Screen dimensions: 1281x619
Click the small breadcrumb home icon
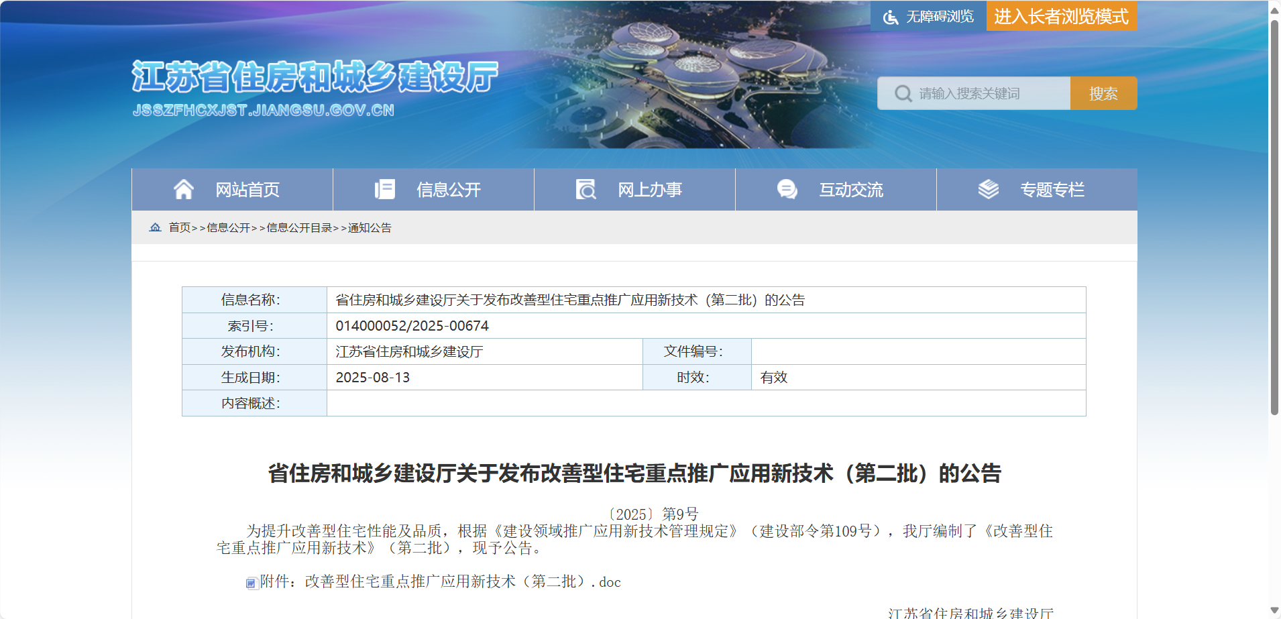tap(156, 227)
